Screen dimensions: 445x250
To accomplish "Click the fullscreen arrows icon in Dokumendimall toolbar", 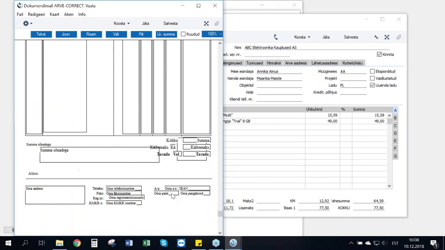I will (x=206, y=23).
